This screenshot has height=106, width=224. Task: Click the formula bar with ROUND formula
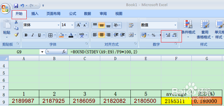pyautogui.click(x=146, y=52)
